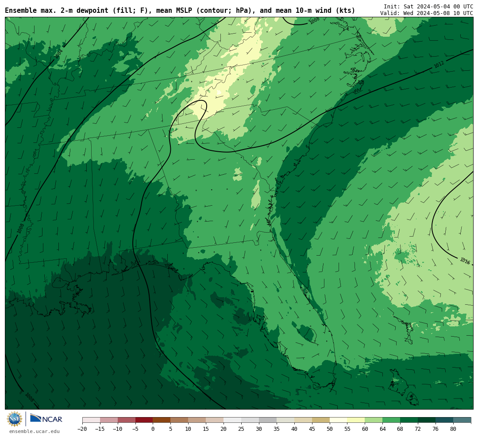
Task: Click the 64 colorbar tick label
Action: tap(383, 429)
